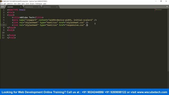Screen dimensions: 169x95
Task: Open the File menu
Action: coord(2,4)
